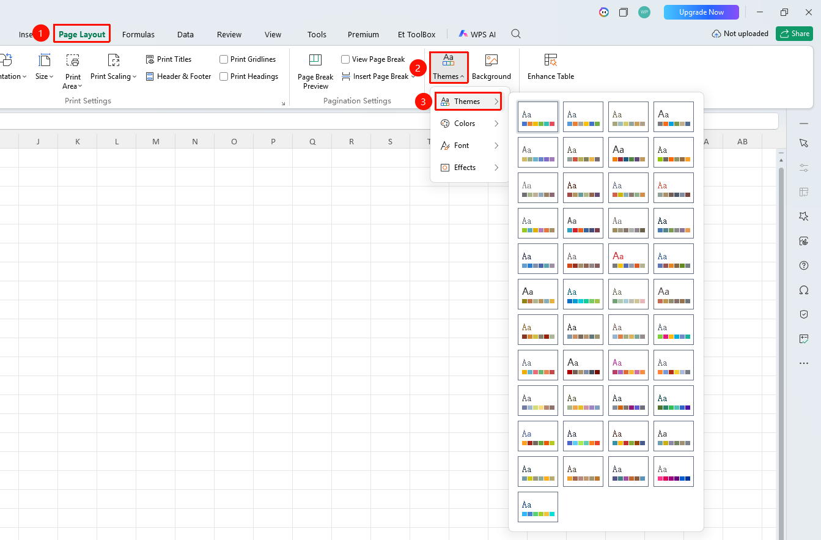This screenshot has height=540, width=821.
Task: Open the help question mark in sidebar
Action: [x=804, y=265]
